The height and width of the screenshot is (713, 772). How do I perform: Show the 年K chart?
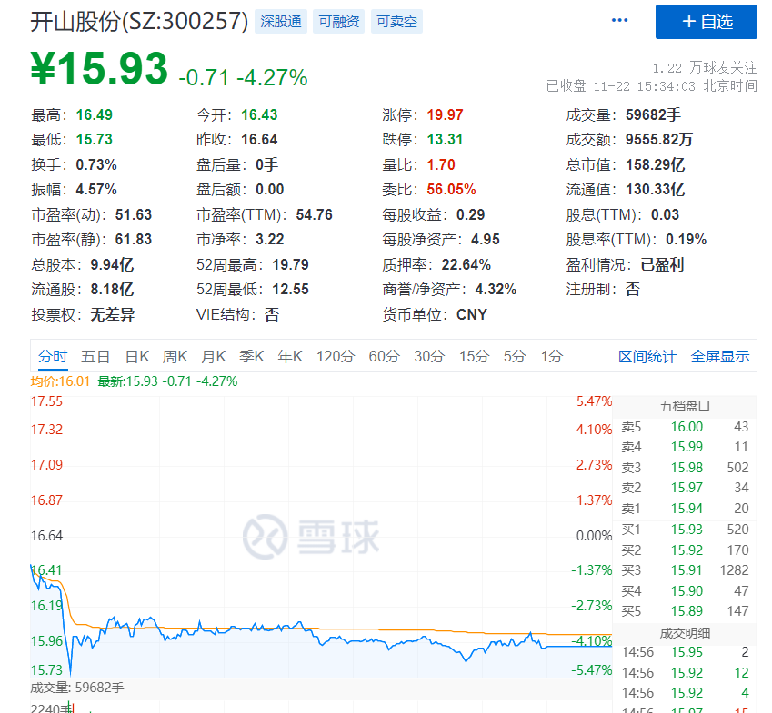point(290,356)
